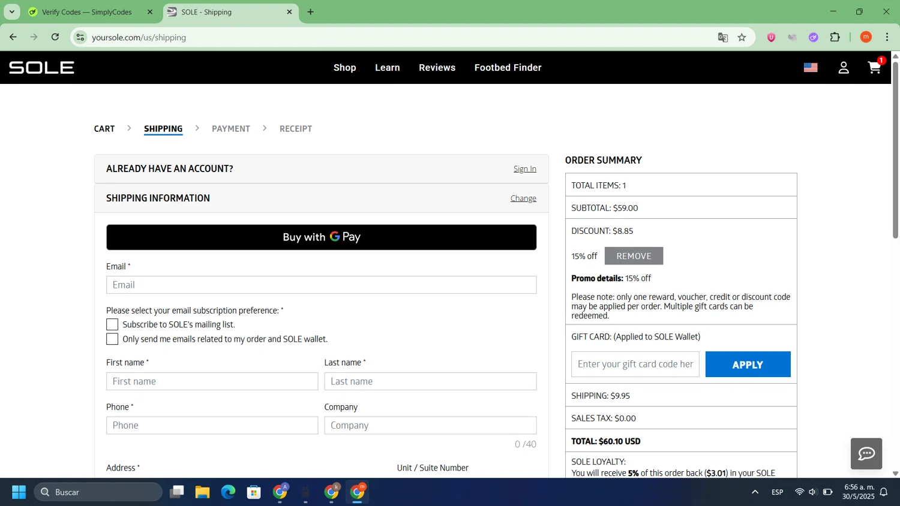
Task: Click the Wi-Fi network icon
Action: [x=799, y=492]
